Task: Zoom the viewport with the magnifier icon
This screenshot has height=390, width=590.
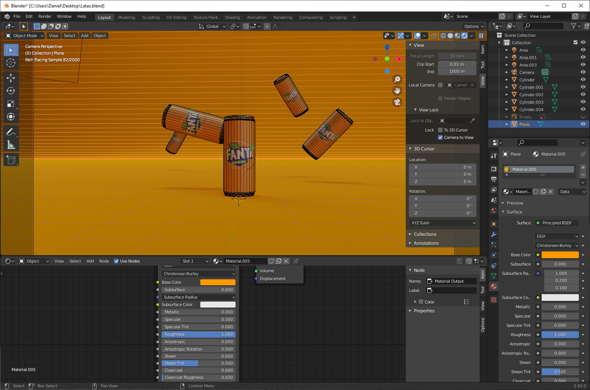Action: pyautogui.click(x=397, y=79)
